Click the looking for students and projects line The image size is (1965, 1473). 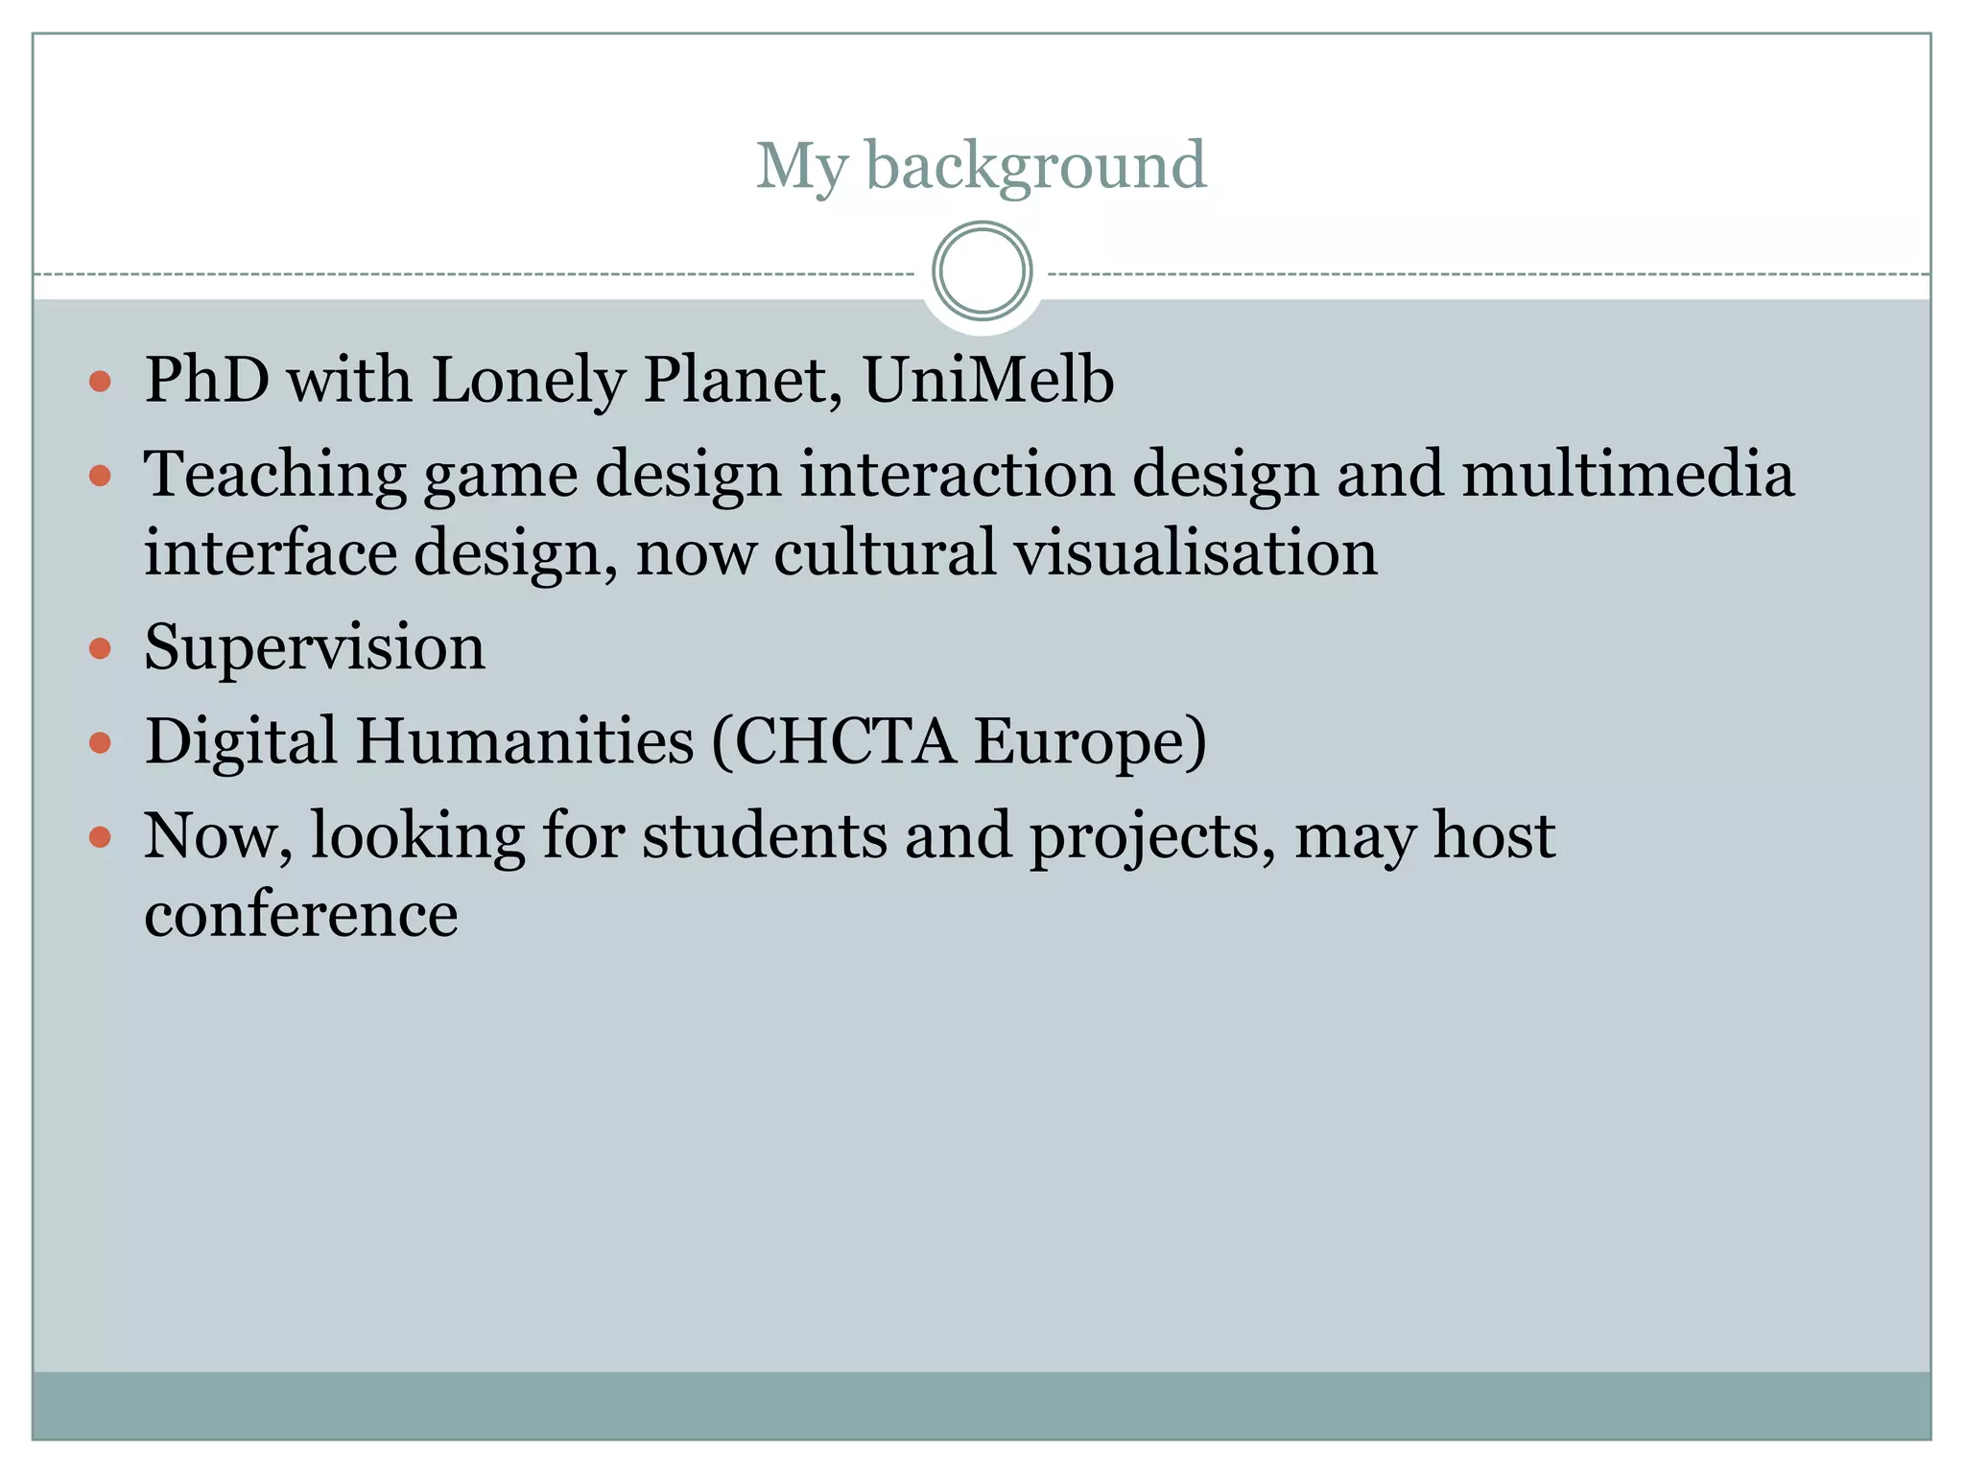(x=848, y=835)
